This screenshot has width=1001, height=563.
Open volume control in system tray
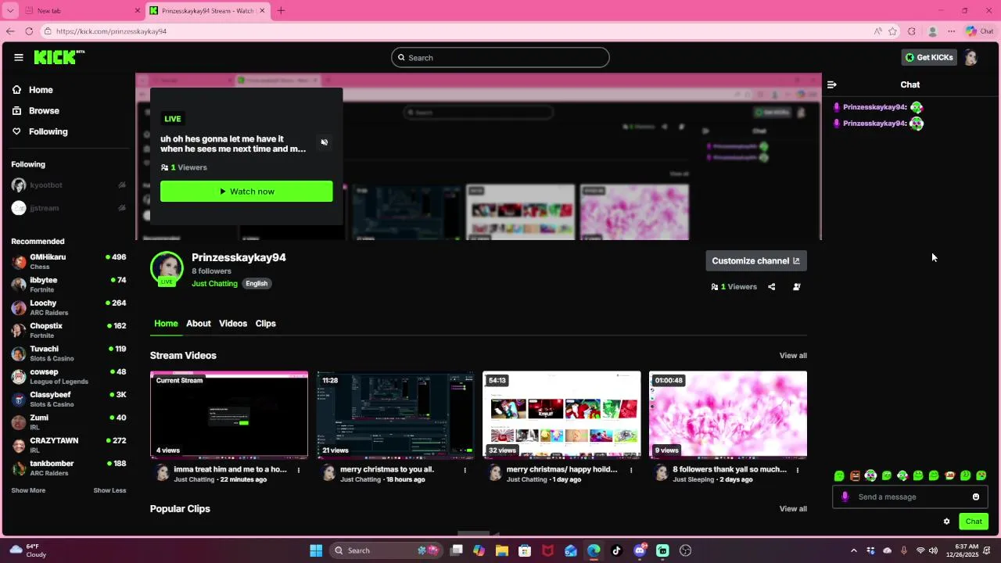coord(933,550)
